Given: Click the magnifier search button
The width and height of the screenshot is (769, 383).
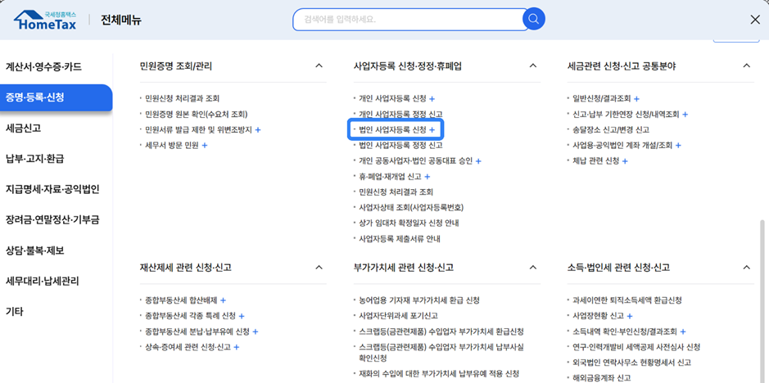Looking at the screenshot, I should tap(534, 19).
